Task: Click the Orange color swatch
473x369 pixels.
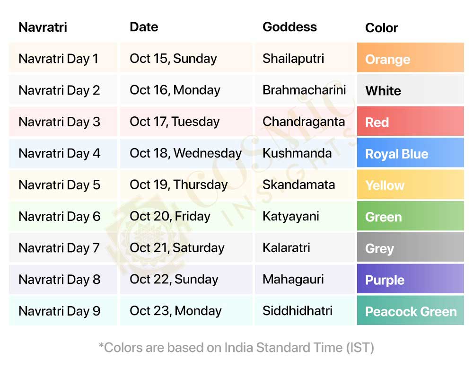Action: coord(410,58)
